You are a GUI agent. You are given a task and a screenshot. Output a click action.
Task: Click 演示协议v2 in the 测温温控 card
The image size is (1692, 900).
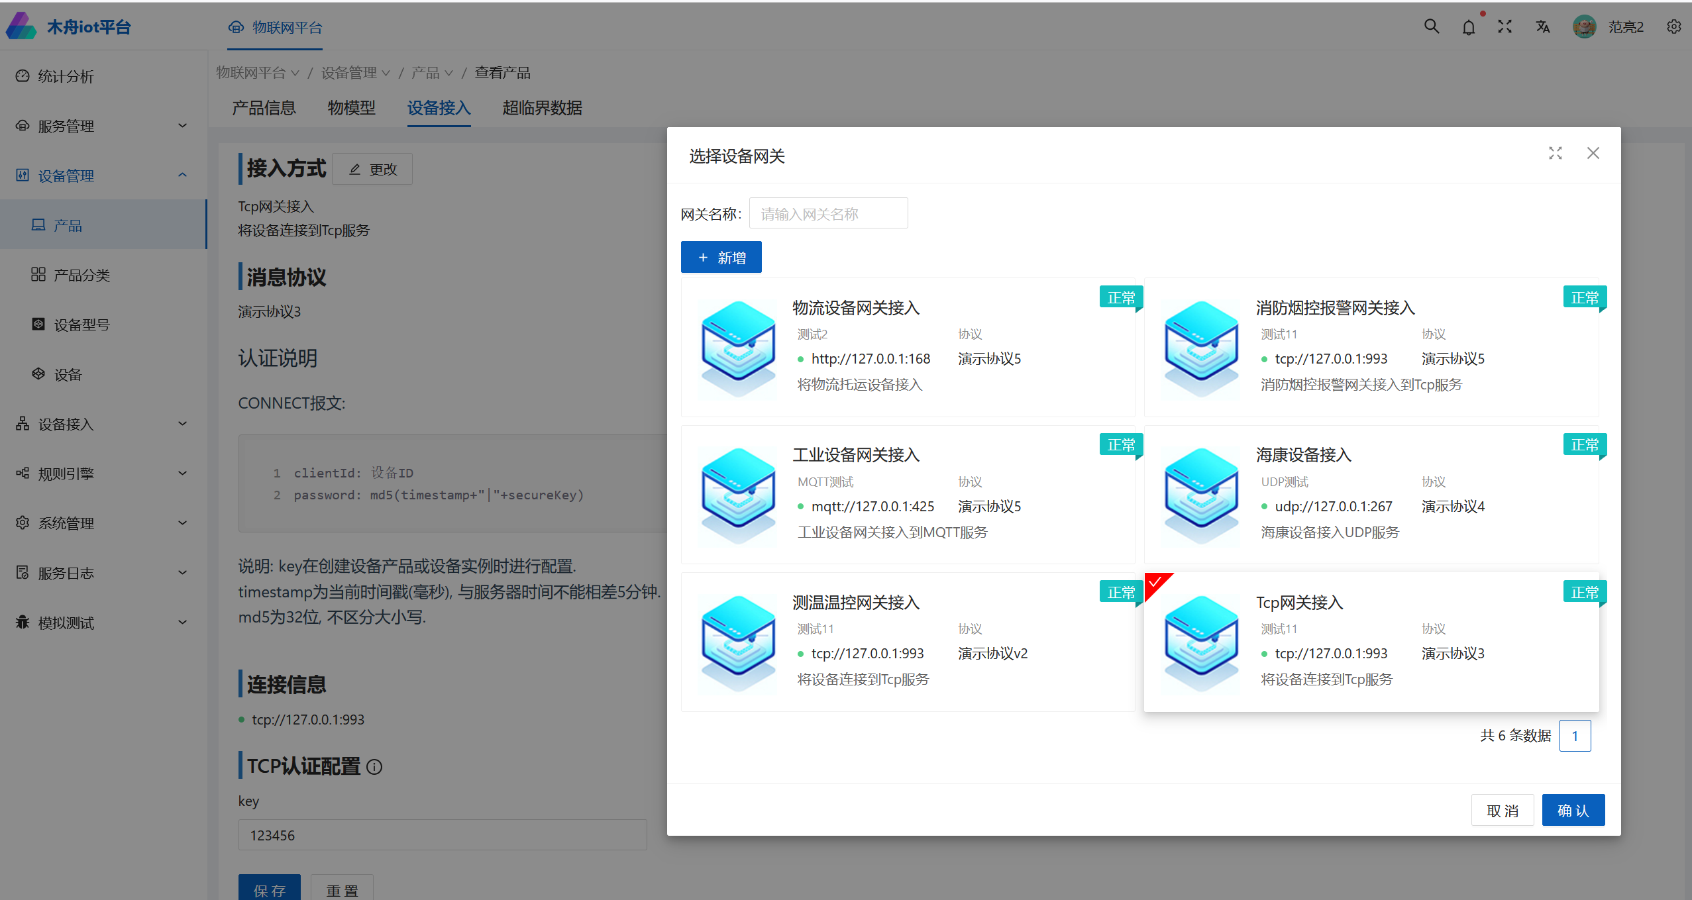coord(992,654)
